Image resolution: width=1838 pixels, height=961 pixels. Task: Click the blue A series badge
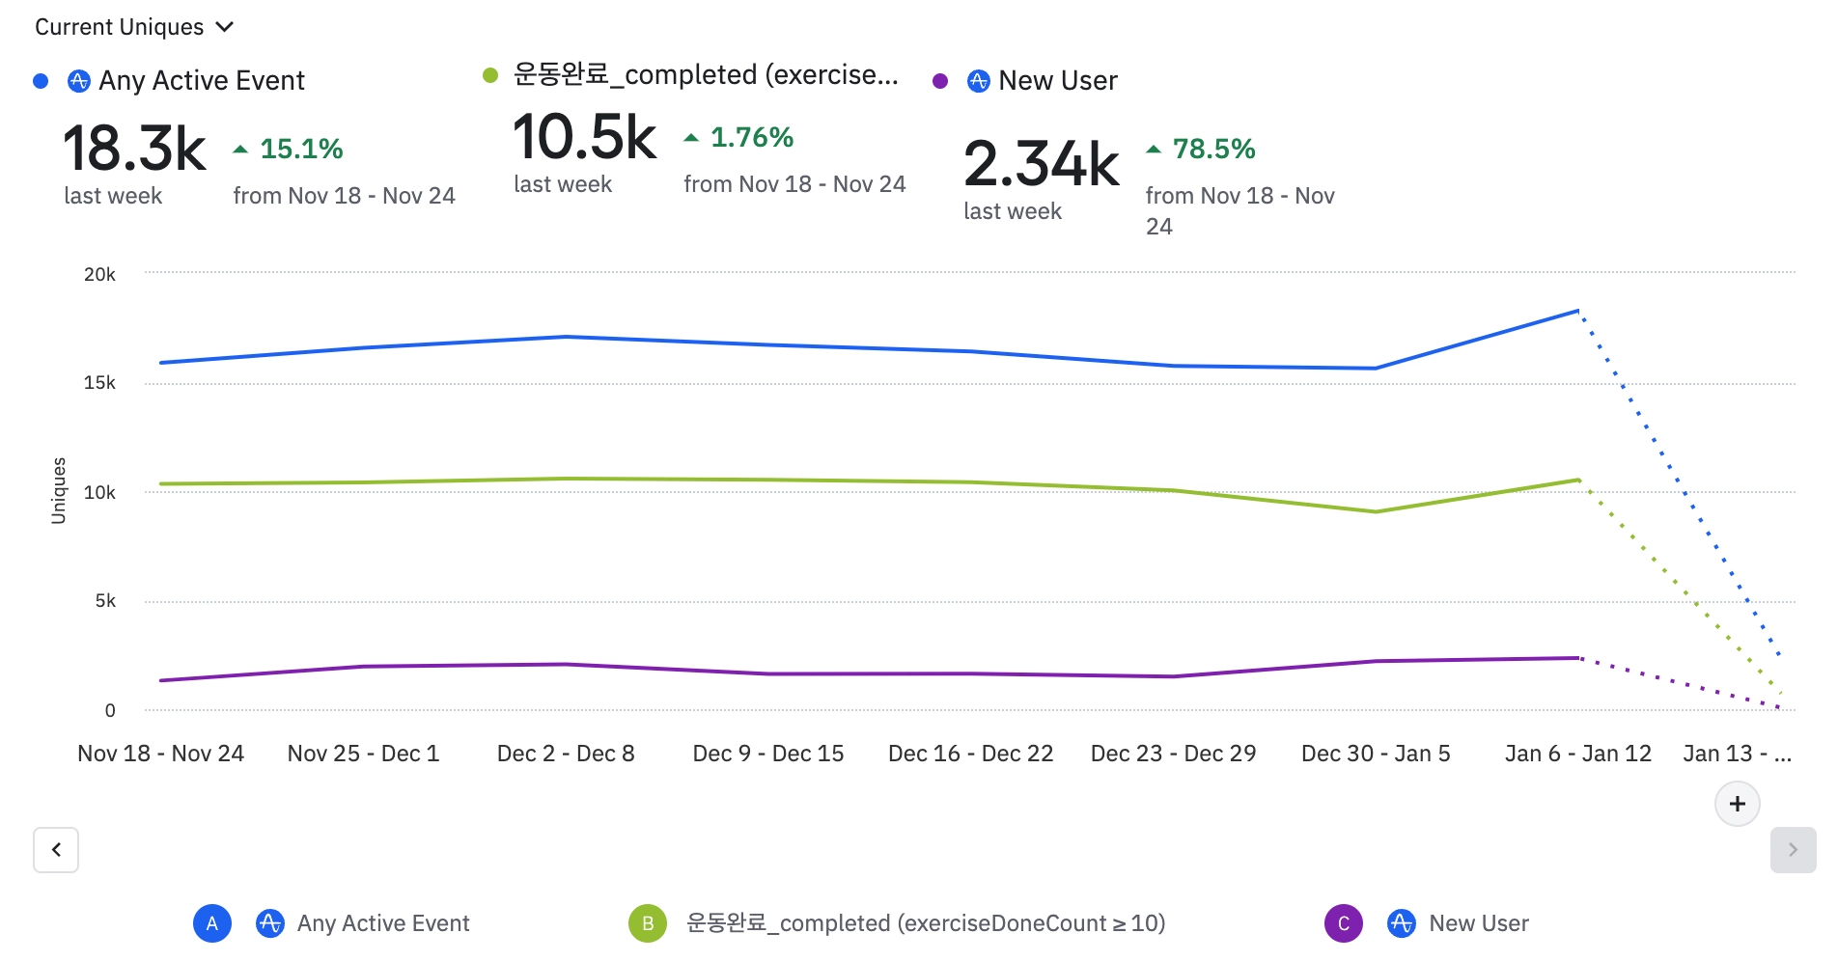point(212,923)
